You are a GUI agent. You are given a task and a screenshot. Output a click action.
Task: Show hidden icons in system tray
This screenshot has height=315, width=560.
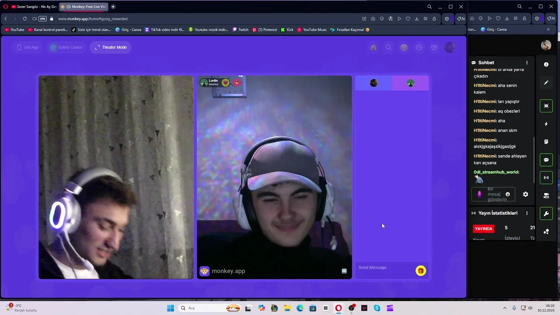point(504,308)
